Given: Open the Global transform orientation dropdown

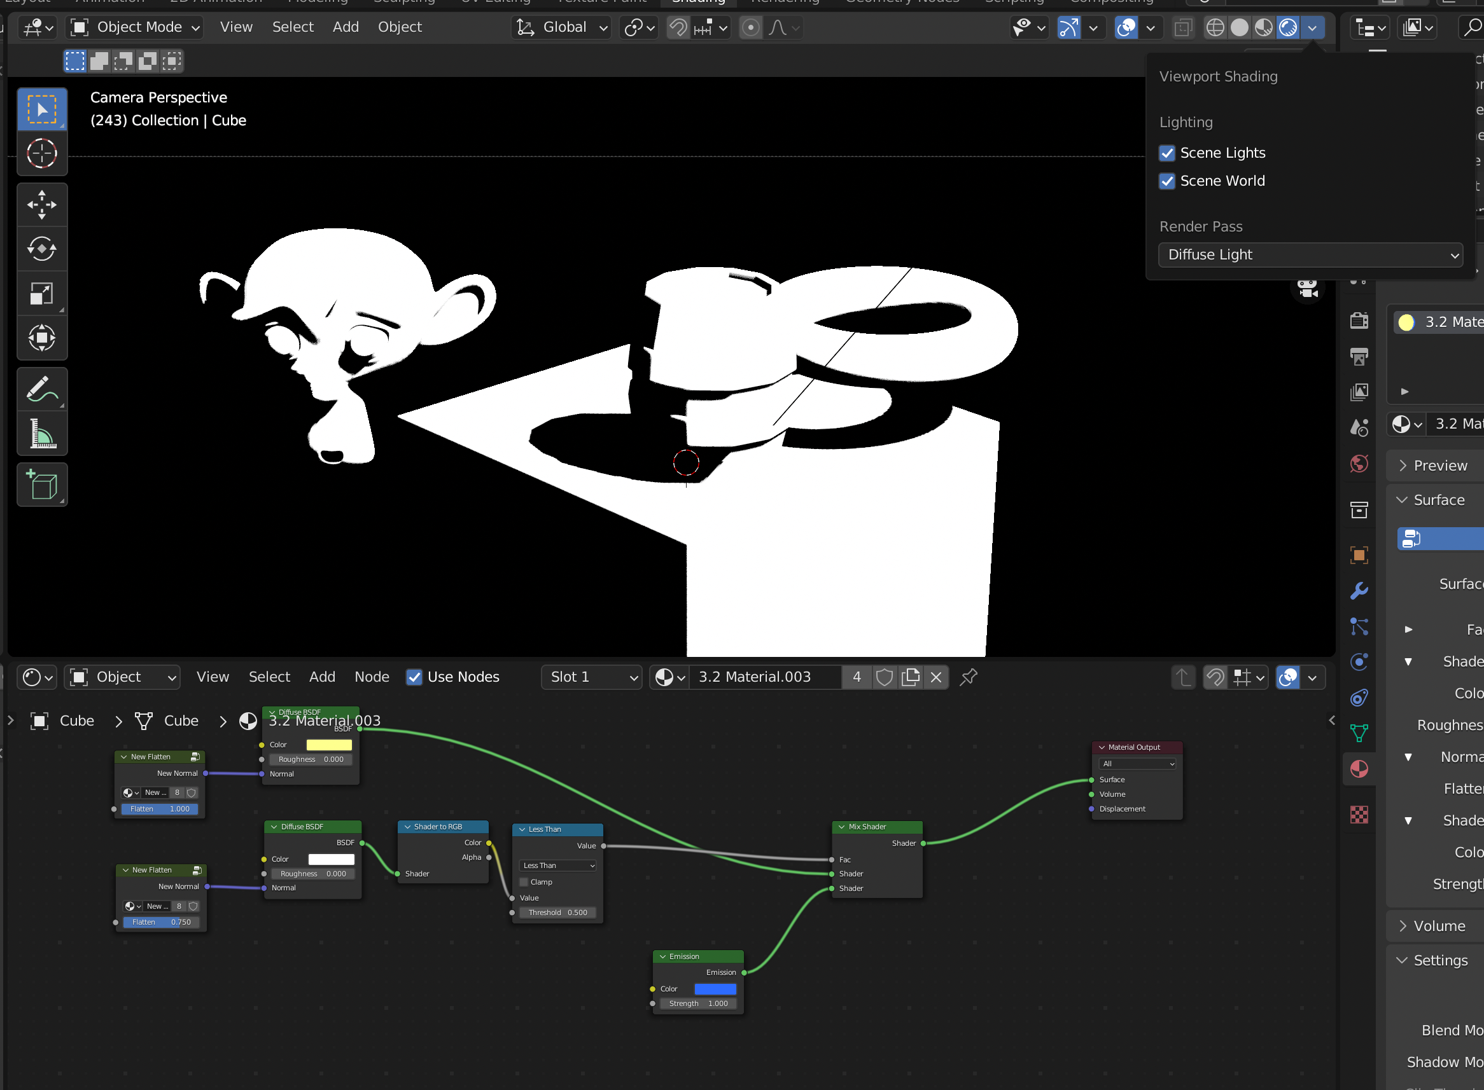Looking at the screenshot, I should click(562, 27).
